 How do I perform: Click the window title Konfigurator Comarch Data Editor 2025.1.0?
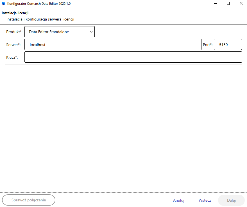tap(39, 4)
